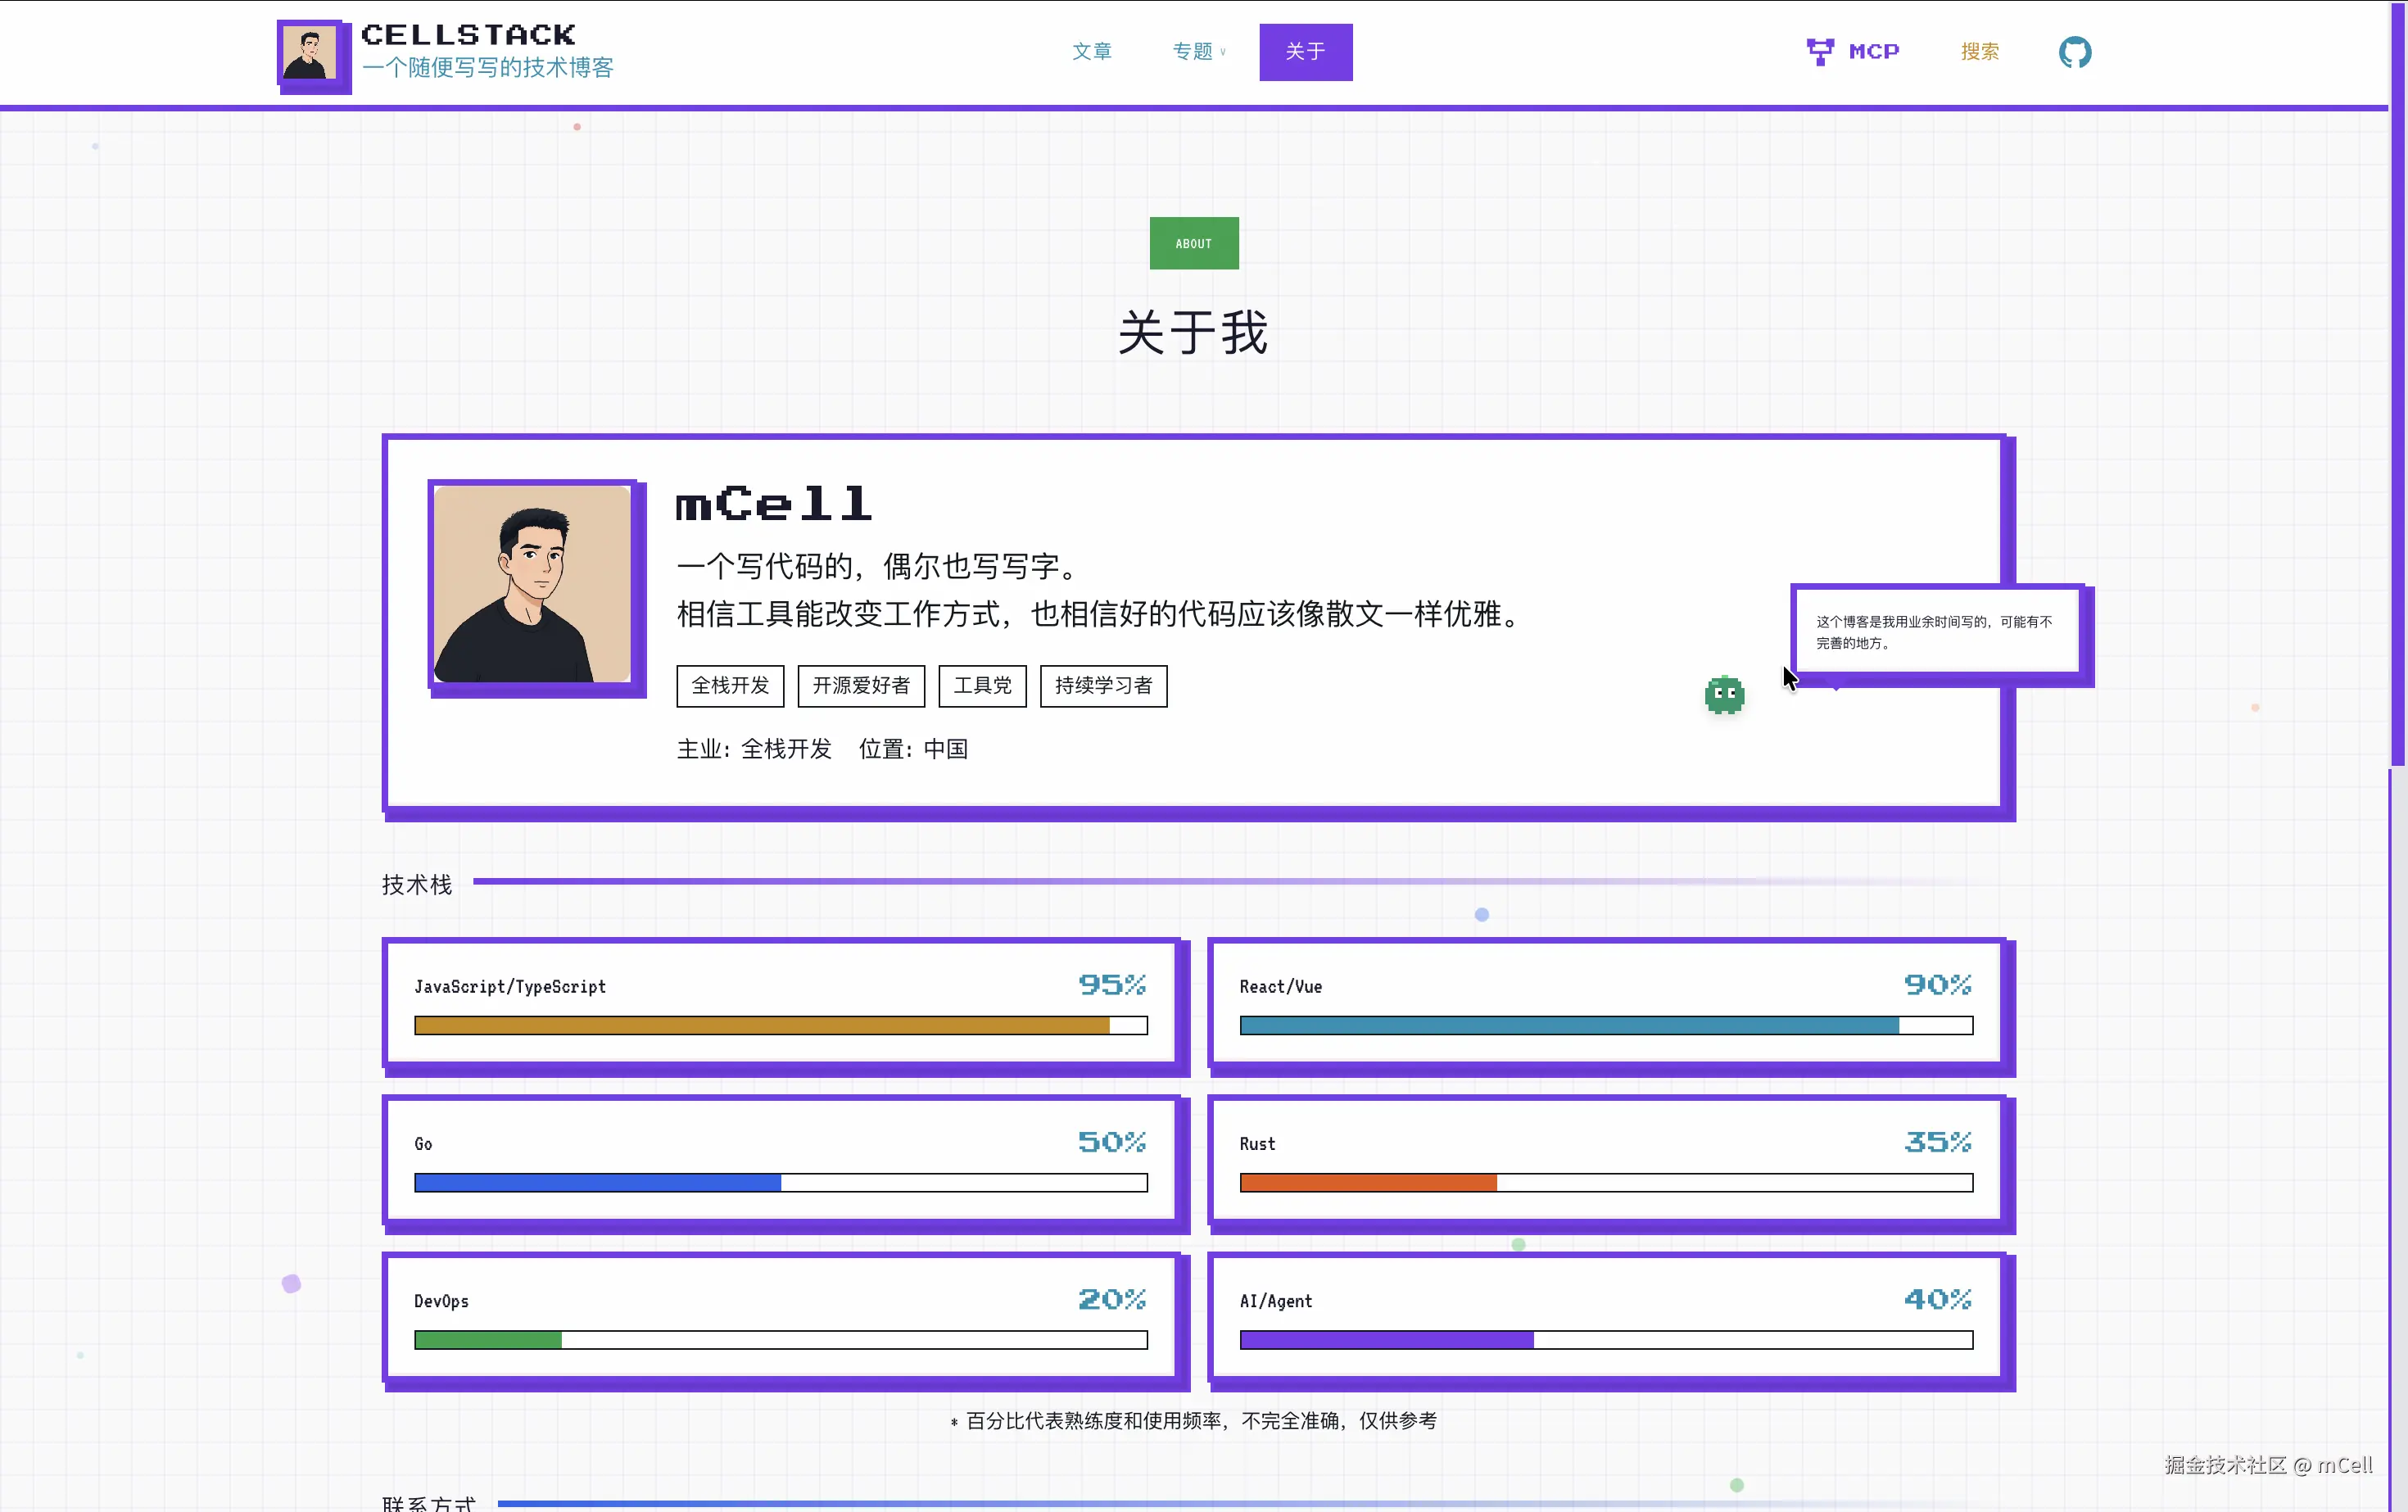Click the 全栈开发 tag

(730, 686)
